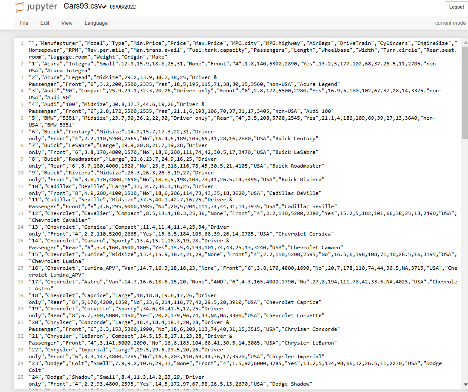Click line number 1 in the gutter
This screenshot has width=468, height=392.
(x=21, y=43)
